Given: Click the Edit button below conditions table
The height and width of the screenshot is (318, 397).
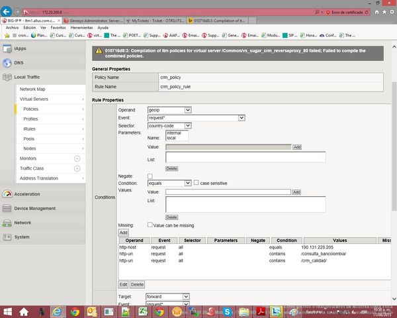Looking at the screenshot, I should point(123,284).
